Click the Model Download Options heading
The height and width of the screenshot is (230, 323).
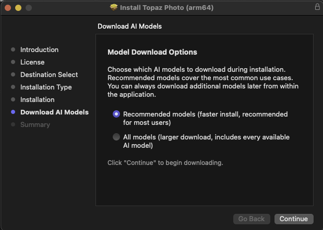152,53
